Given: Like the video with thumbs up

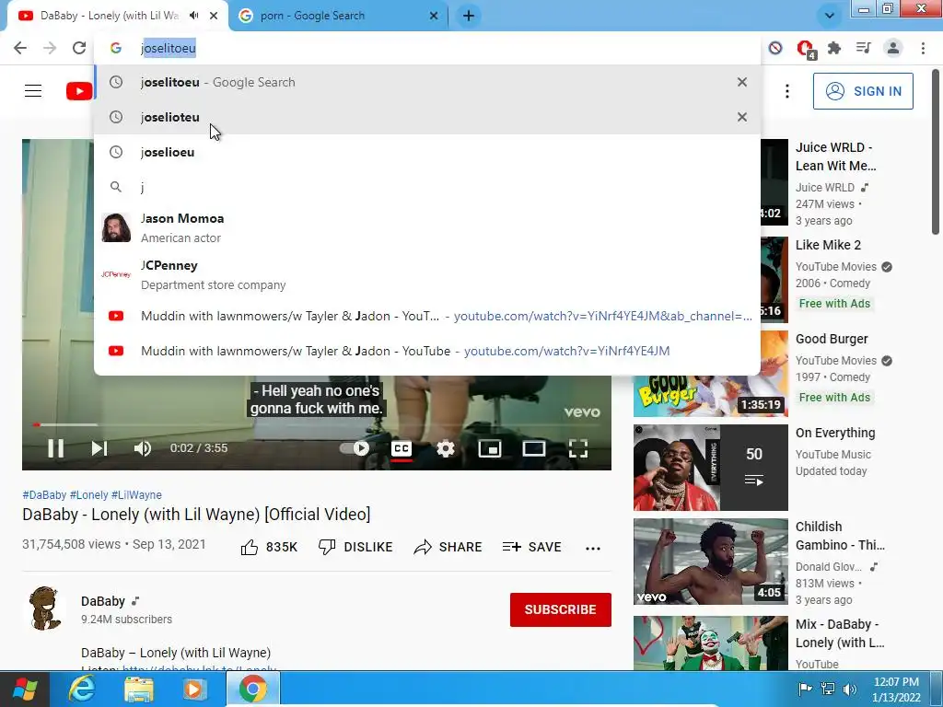Looking at the screenshot, I should click(x=269, y=547).
